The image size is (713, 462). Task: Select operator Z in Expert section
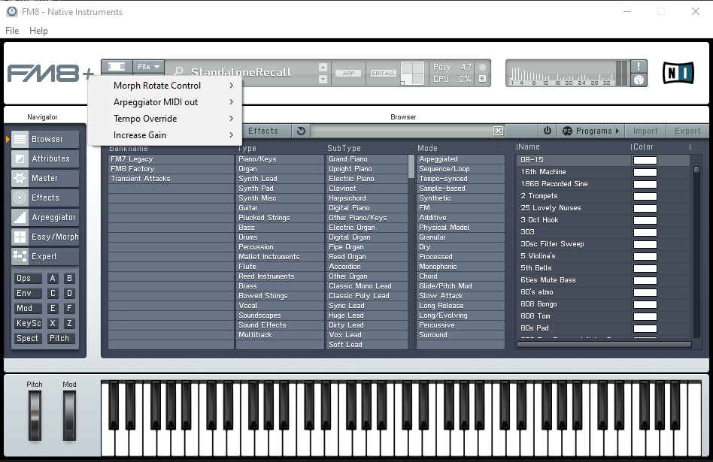click(69, 323)
